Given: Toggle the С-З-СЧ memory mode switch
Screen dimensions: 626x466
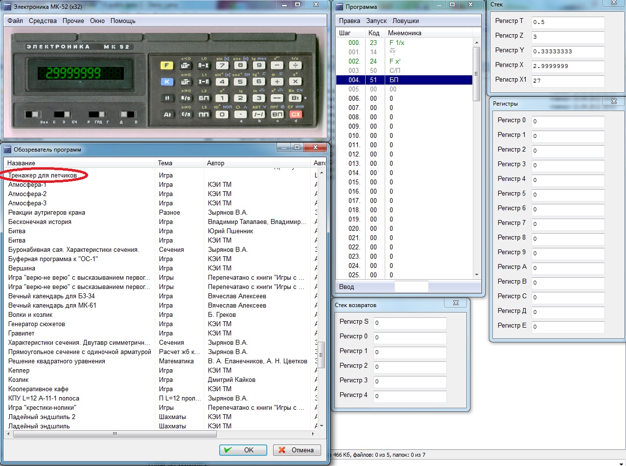Looking at the screenshot, I should [61, 114].
